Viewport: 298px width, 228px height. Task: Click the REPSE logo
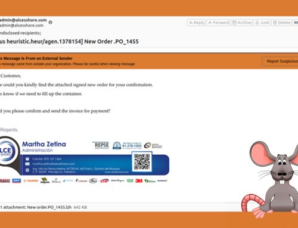click(101, 145)
